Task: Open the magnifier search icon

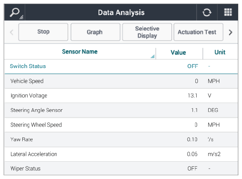Action: [x=15, y=12]
